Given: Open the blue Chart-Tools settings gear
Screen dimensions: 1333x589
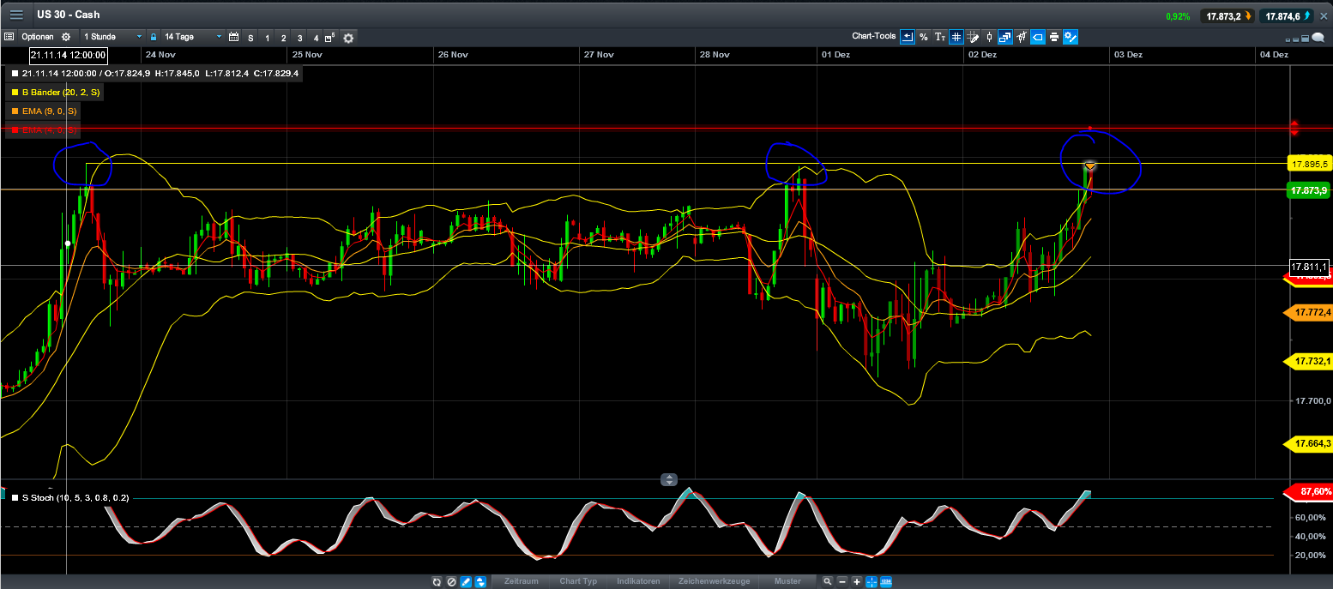Looking at the screenshot, I should (1070, 37).
